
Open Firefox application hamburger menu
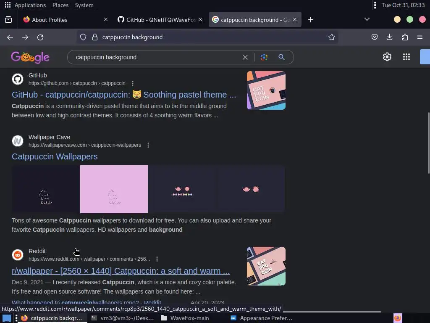point(420,37)
